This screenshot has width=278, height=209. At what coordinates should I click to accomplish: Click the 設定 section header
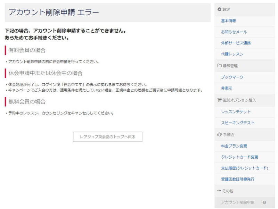point(245,9)
